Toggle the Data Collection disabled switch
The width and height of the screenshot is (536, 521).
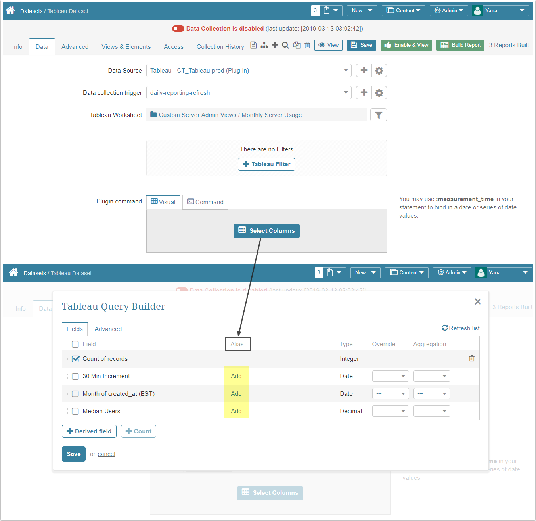178,29
